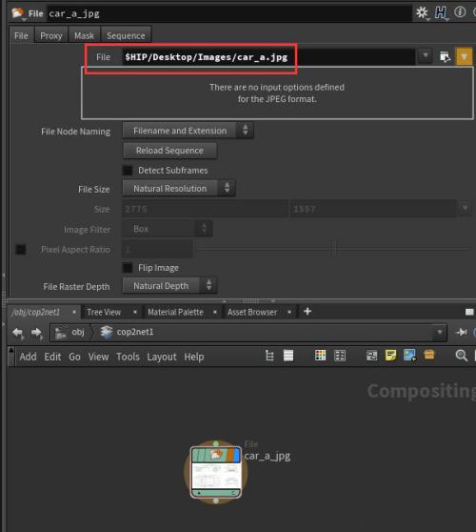Screen dimensions: 476x532
Task: Add a new pane tab with plus
Action: 307,311
